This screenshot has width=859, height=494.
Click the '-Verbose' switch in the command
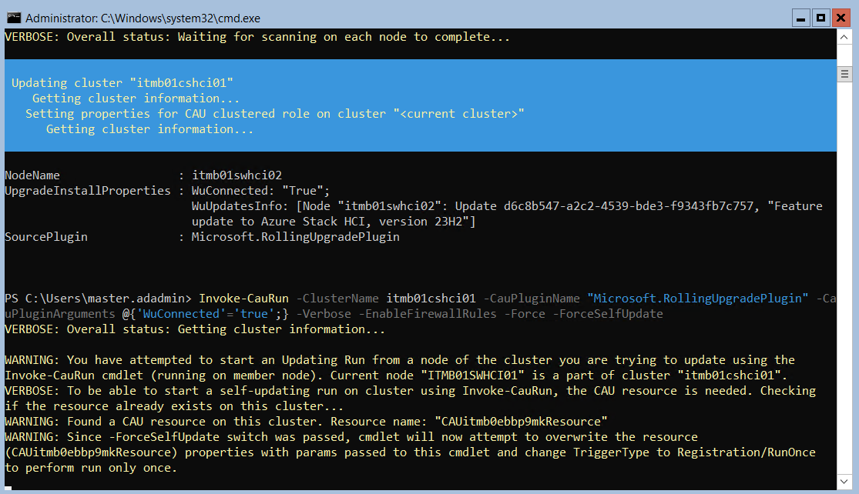[324, 313]
